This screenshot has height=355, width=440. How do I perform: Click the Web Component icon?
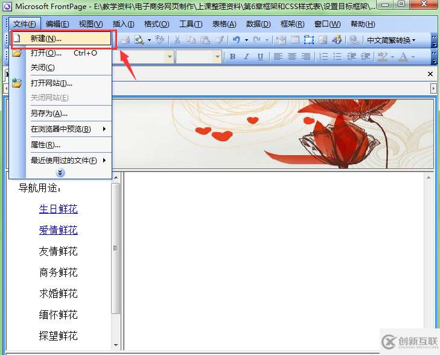click(x=281, y=40)
